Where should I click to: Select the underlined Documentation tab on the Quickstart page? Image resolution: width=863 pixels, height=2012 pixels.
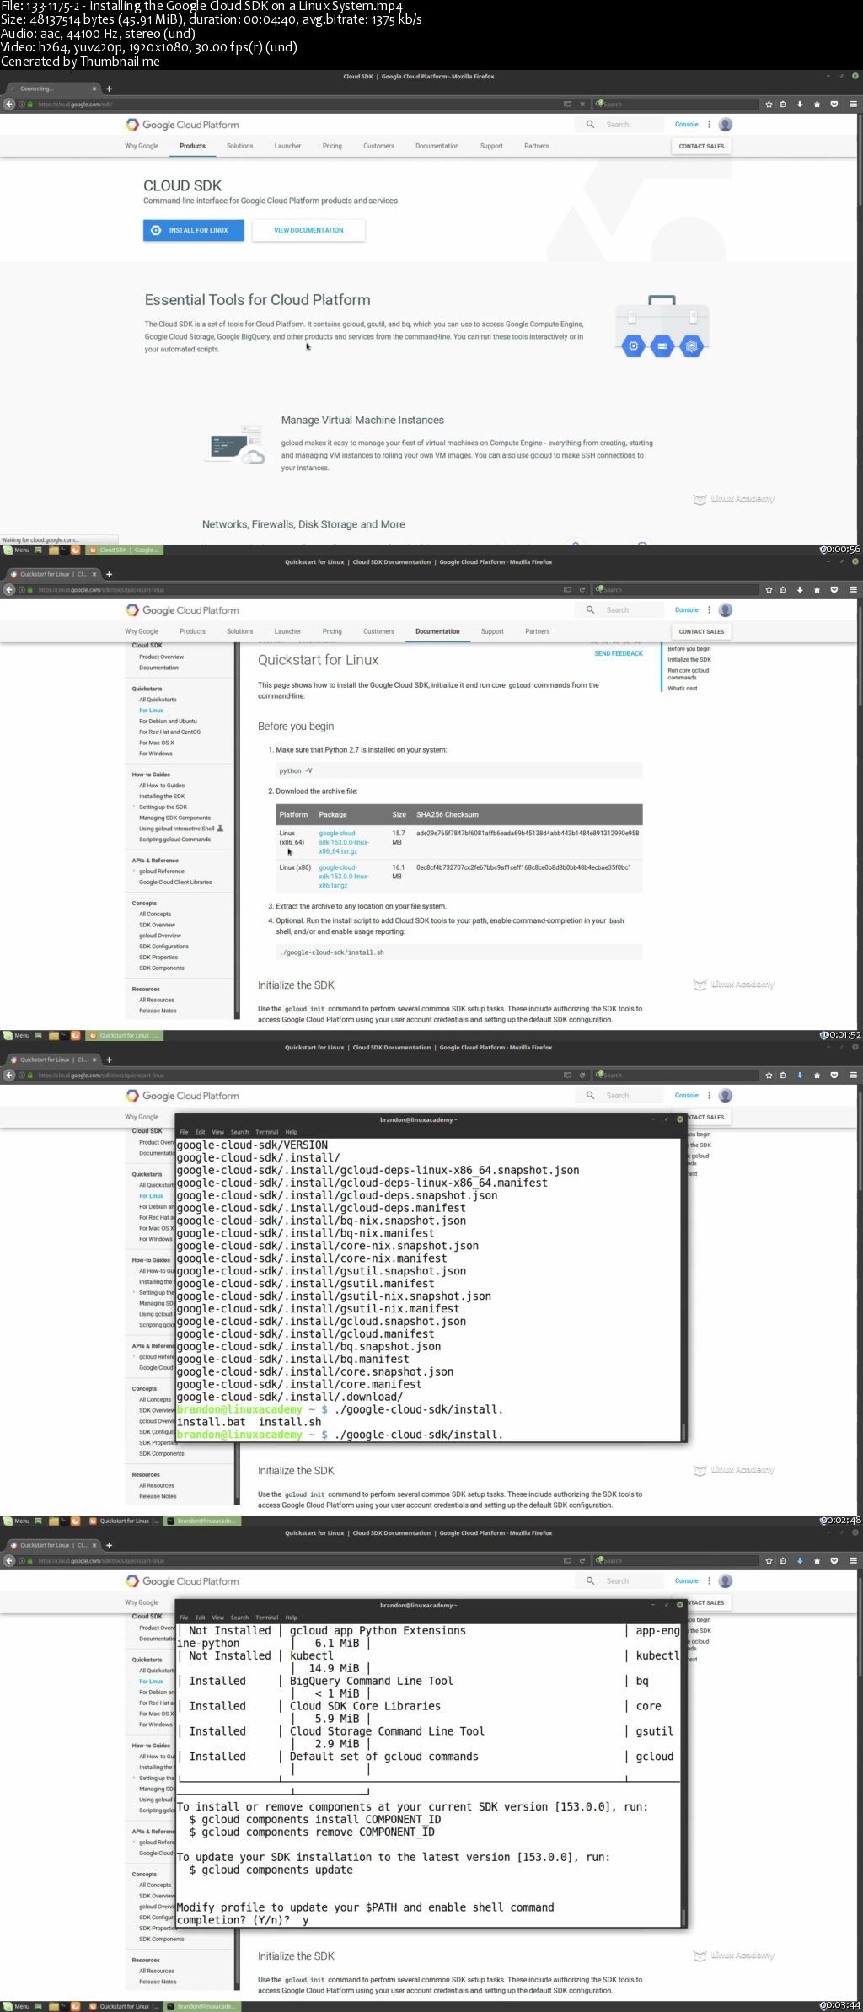pyautogui.click(x=437, y=631)
